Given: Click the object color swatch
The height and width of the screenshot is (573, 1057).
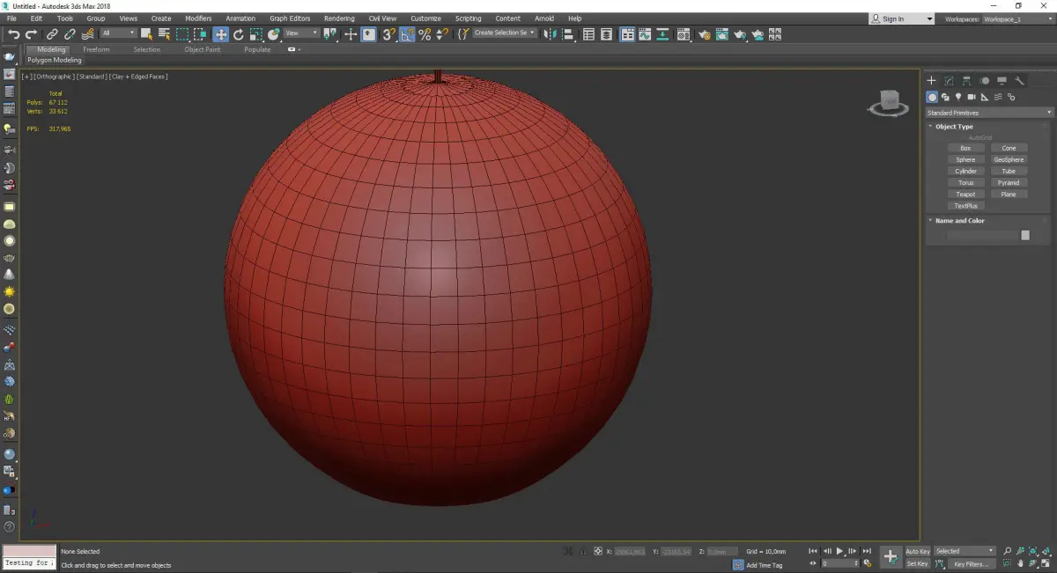Looking at the screenshot, I should point(1025,235).
